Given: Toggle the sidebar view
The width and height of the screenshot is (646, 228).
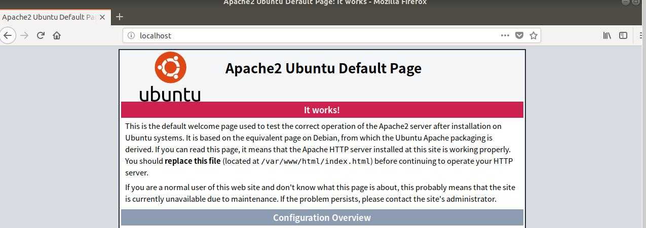Looking at the screenshot, I should (x=623, y=35).
